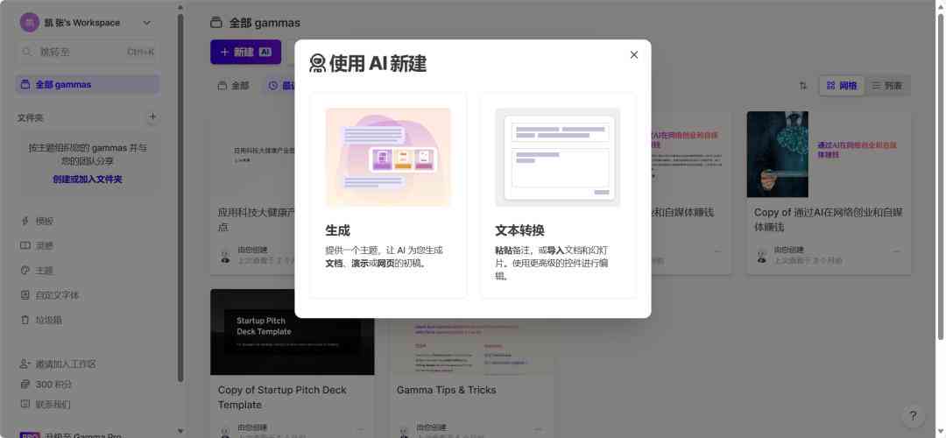Open more options on Gamma Tips & Tricks card
Viewport: 946px width, 438px height.
[x=539, y=429]
